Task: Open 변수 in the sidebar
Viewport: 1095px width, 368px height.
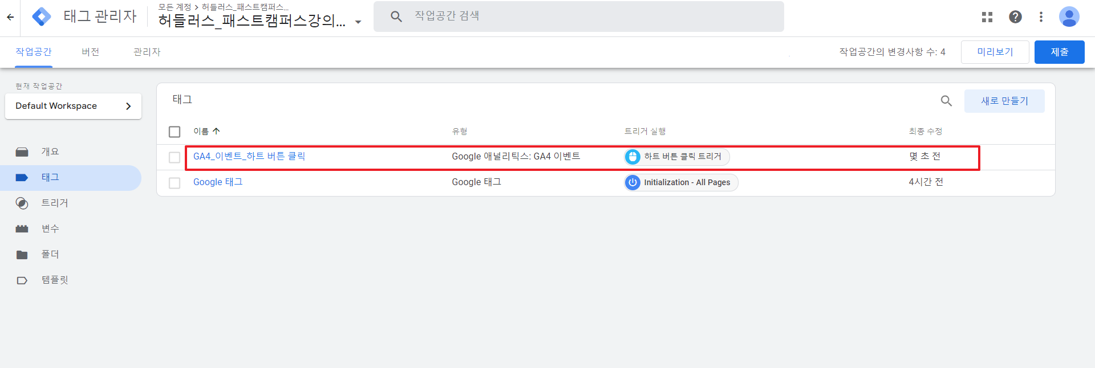Action: (x=50, y=228)
